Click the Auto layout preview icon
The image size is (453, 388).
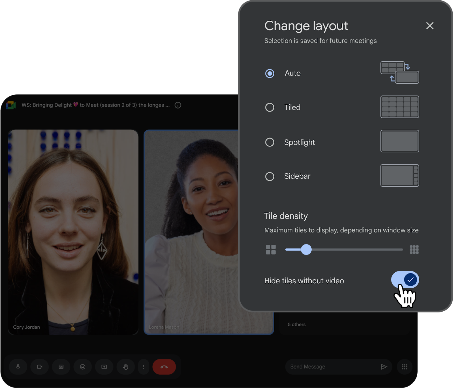(x=399, y=72)
